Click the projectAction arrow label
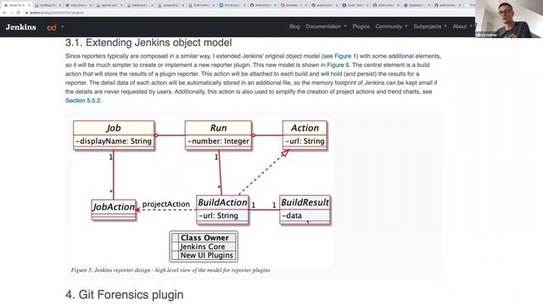 coord(166,204)
